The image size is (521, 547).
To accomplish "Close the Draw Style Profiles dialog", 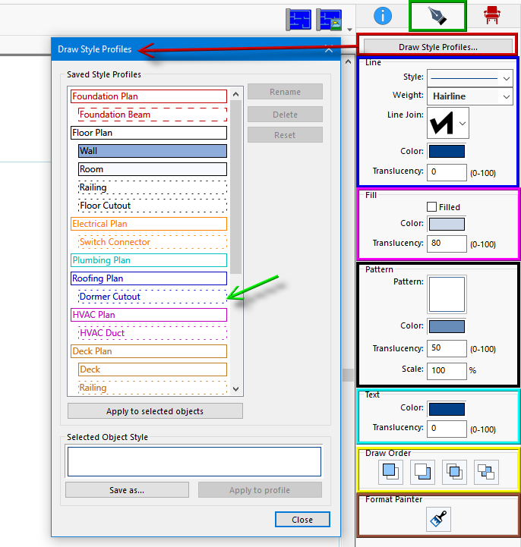I will pyautogui.click(x=302, y=520).
